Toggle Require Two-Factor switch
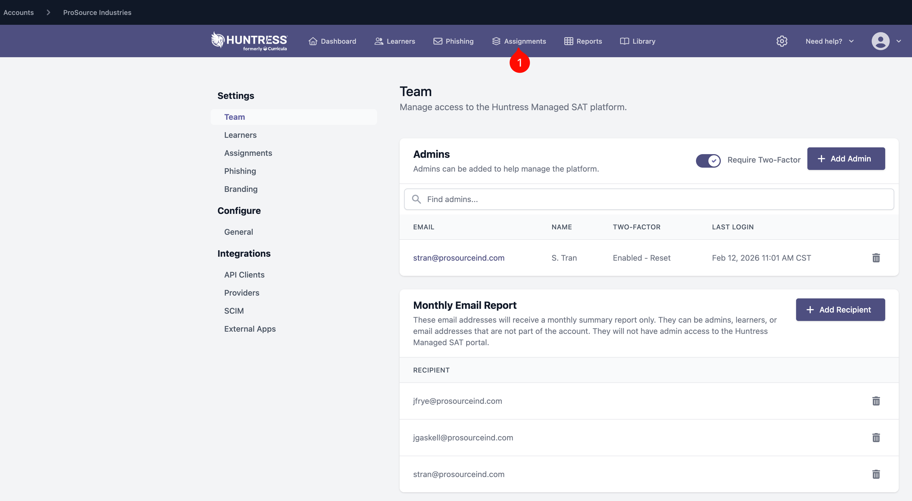912x501 pixels. [x=708, y=160]
